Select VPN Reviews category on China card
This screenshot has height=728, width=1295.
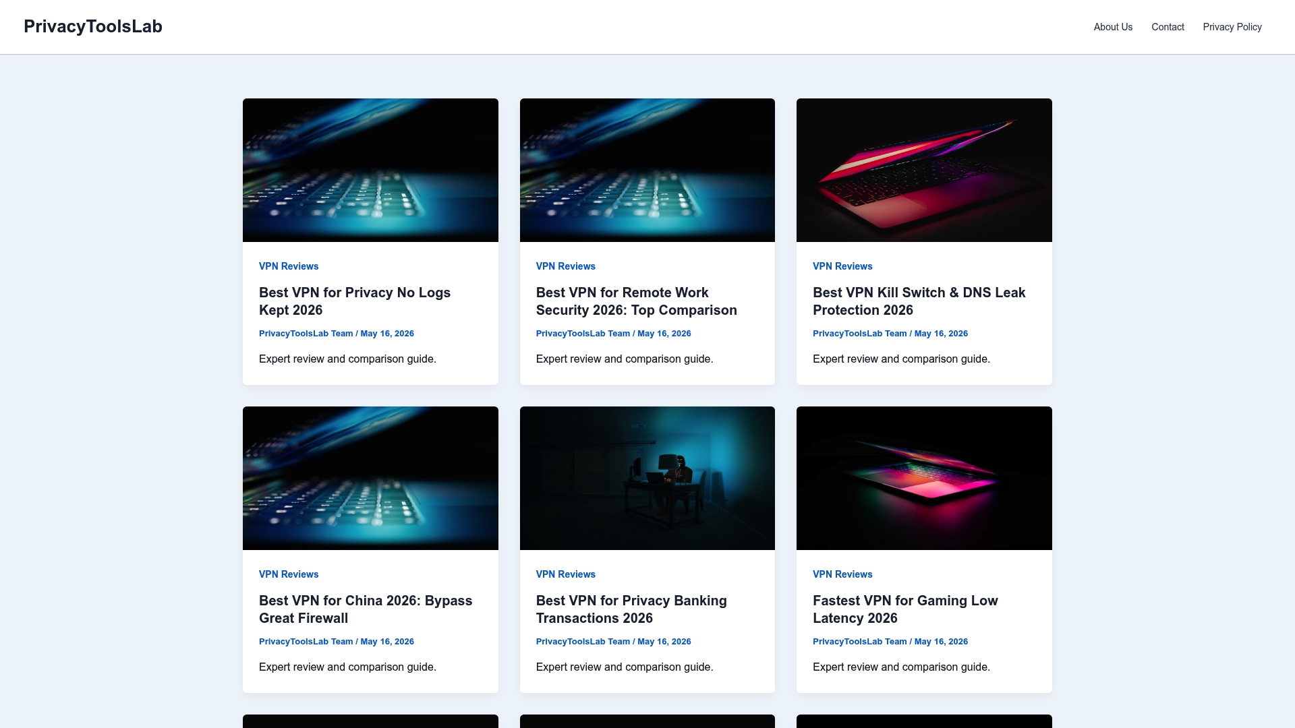(289, 574)
